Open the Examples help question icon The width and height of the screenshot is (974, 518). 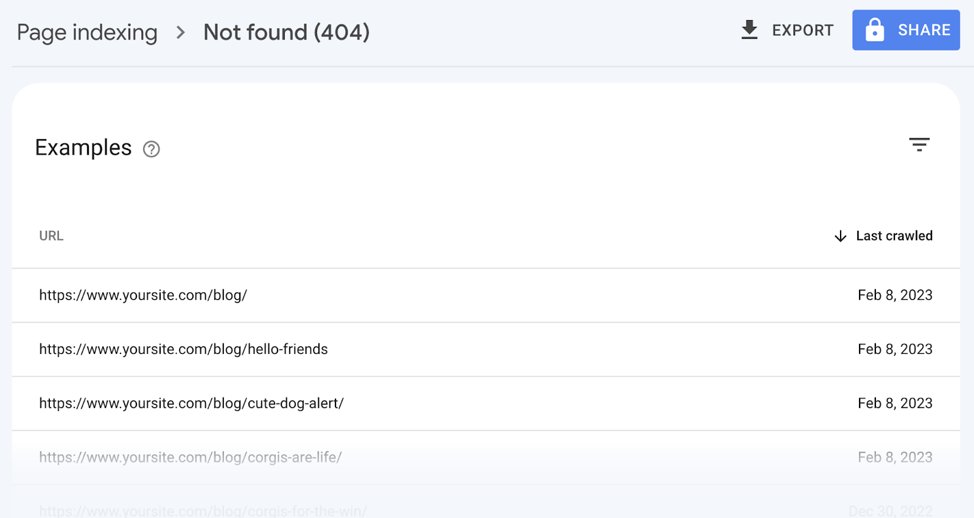151,149
